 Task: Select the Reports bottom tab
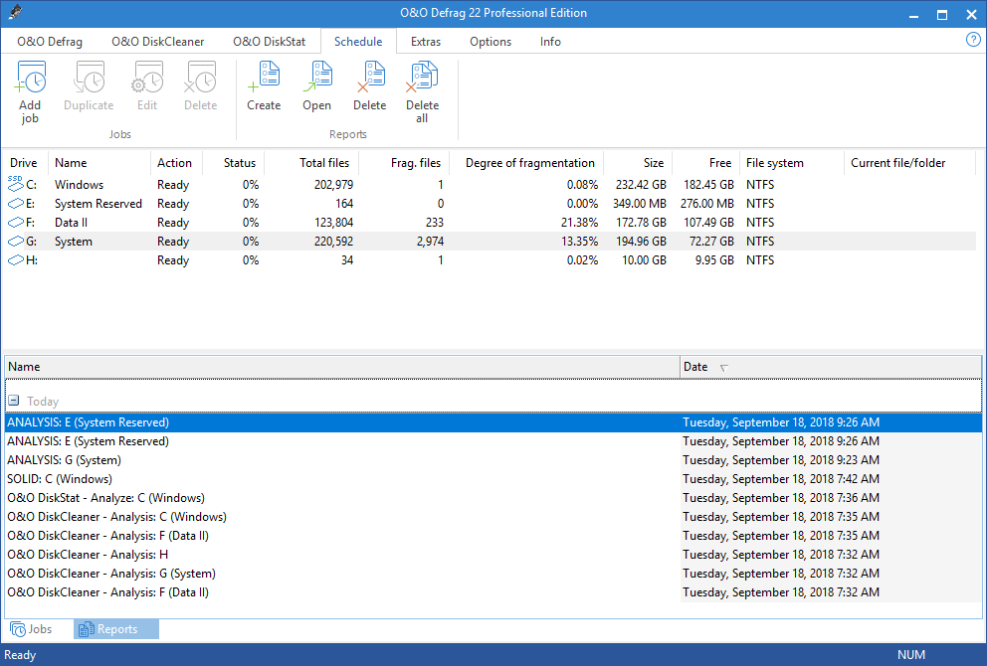116,629
